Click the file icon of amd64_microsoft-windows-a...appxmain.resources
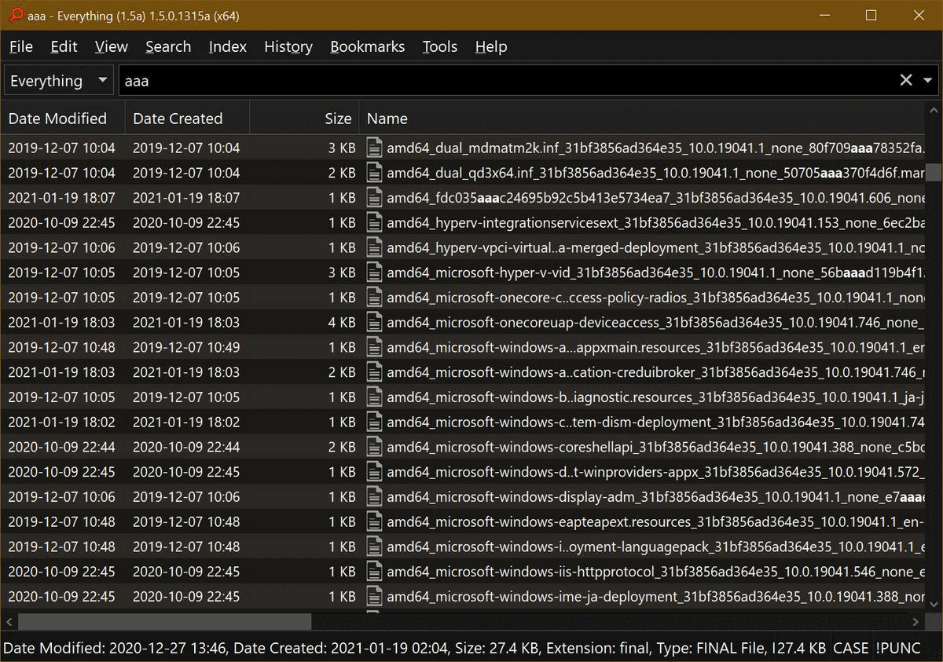 click(x=375, y=347)
